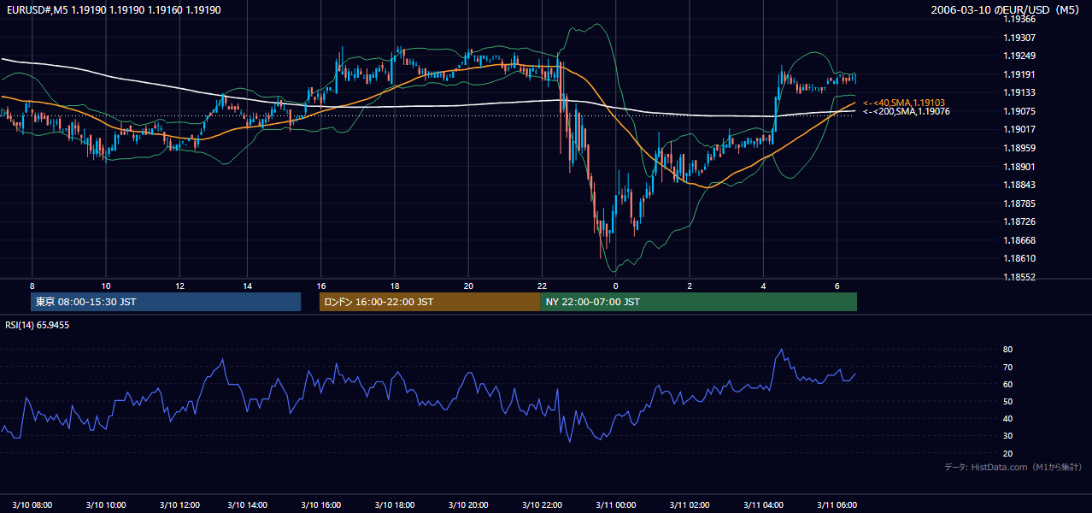Image resolution: width=1092 pixels, height=513 pixels.
Task: Click RSI axis level 70
Action: pyautogui.click(x=1008, y=367)
